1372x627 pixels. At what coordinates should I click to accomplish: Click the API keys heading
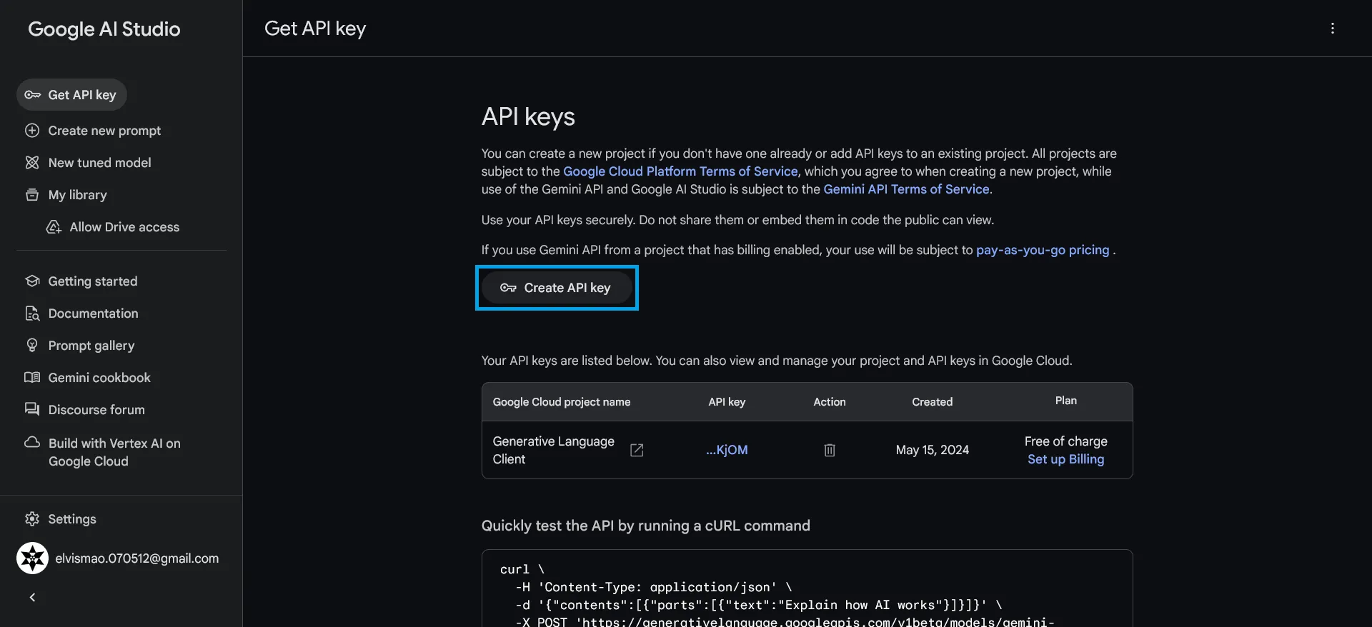point(528,116)
